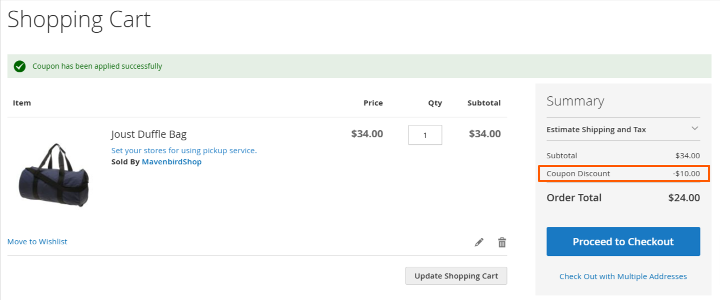The width and height of the screenshot is (720, 300).
Task: Check Out with Multiple Addresses
Action: point(623,276)
